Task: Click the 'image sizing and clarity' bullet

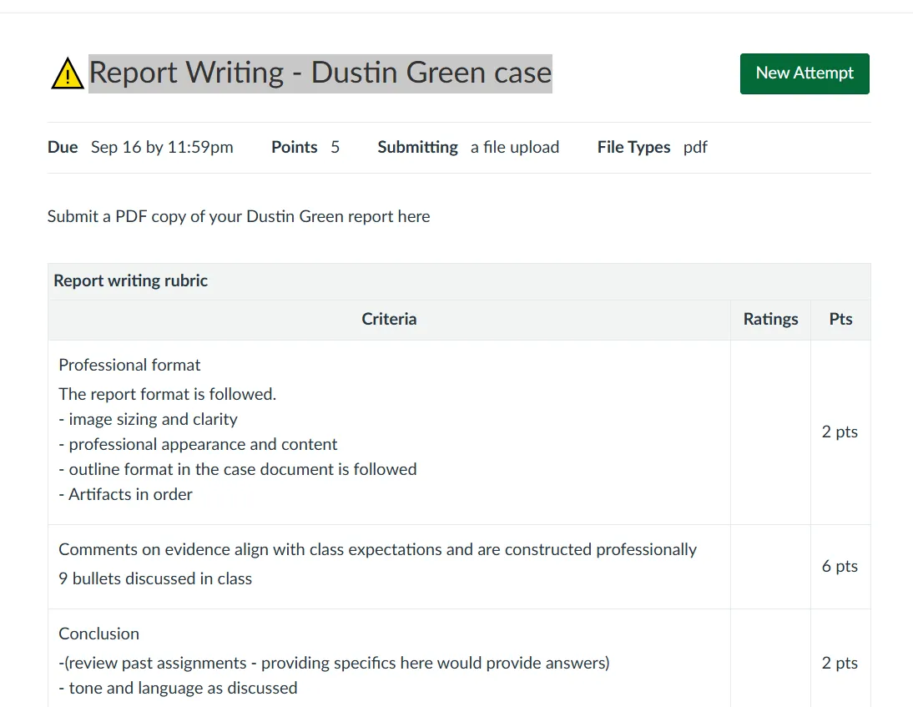Action: click(148, 419)
